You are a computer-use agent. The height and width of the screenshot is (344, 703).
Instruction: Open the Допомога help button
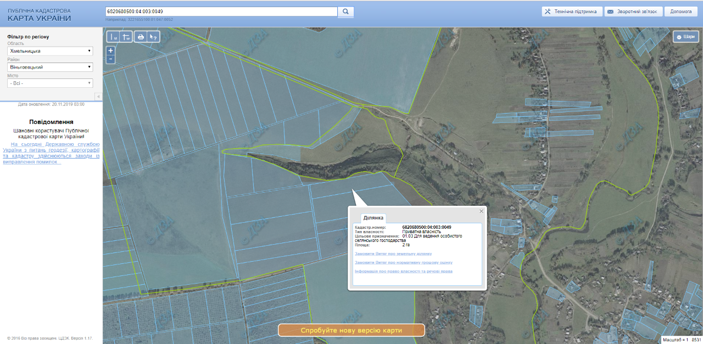coord(681,12)
